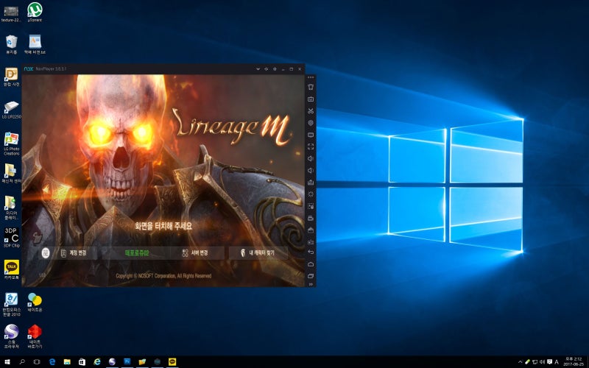The image size is (589, 368).
Task: Open Nox system settings gear icon
Action: click(x=275, y=69)
